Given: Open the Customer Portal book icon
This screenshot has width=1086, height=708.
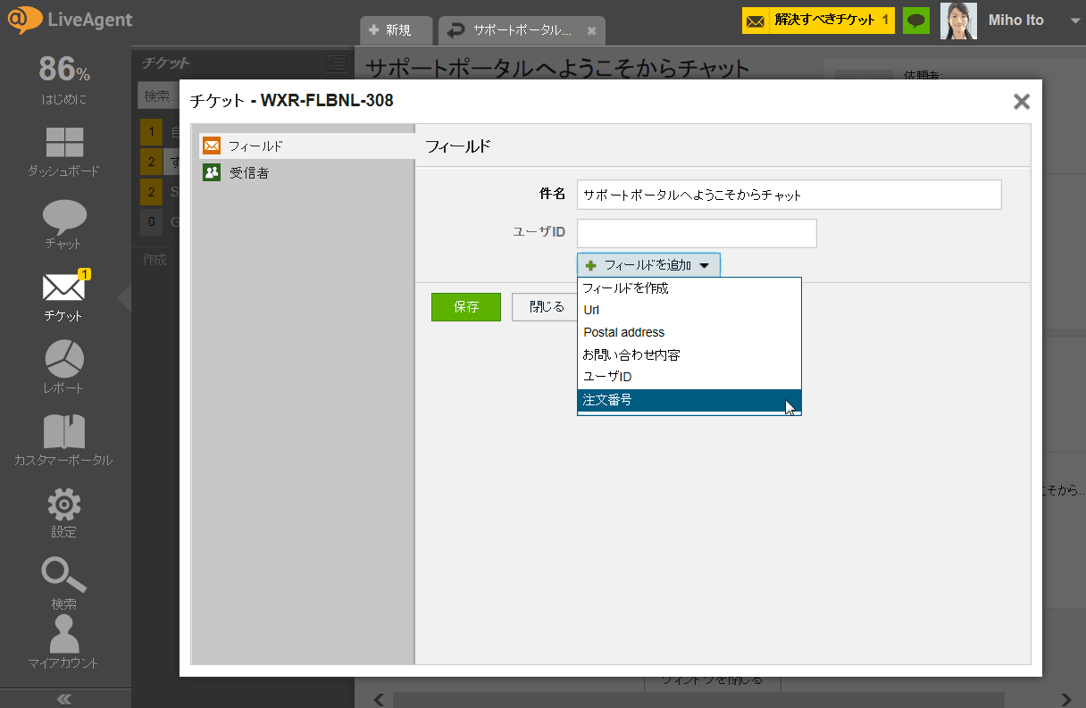Looking at the screenshot, I should 64,433.
